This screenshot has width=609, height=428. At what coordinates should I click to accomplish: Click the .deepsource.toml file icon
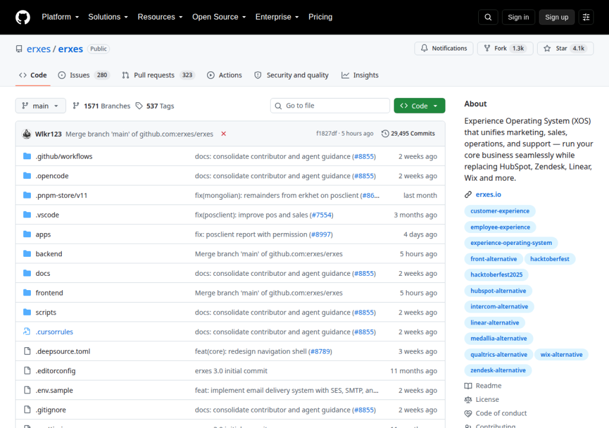(27, 351)
